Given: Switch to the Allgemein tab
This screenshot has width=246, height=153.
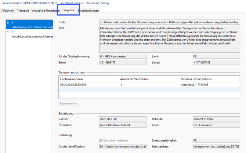Looking at the screenshot, I should (x=8, y=11).
